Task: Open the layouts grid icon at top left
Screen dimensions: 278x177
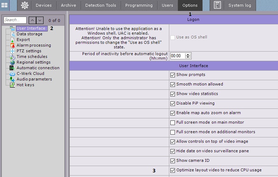Action: [5, 5]
